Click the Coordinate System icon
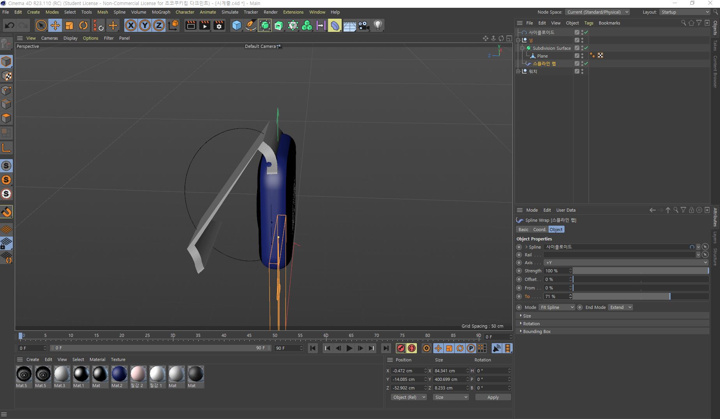Screen dimensions: 720x419 (173, 26)
